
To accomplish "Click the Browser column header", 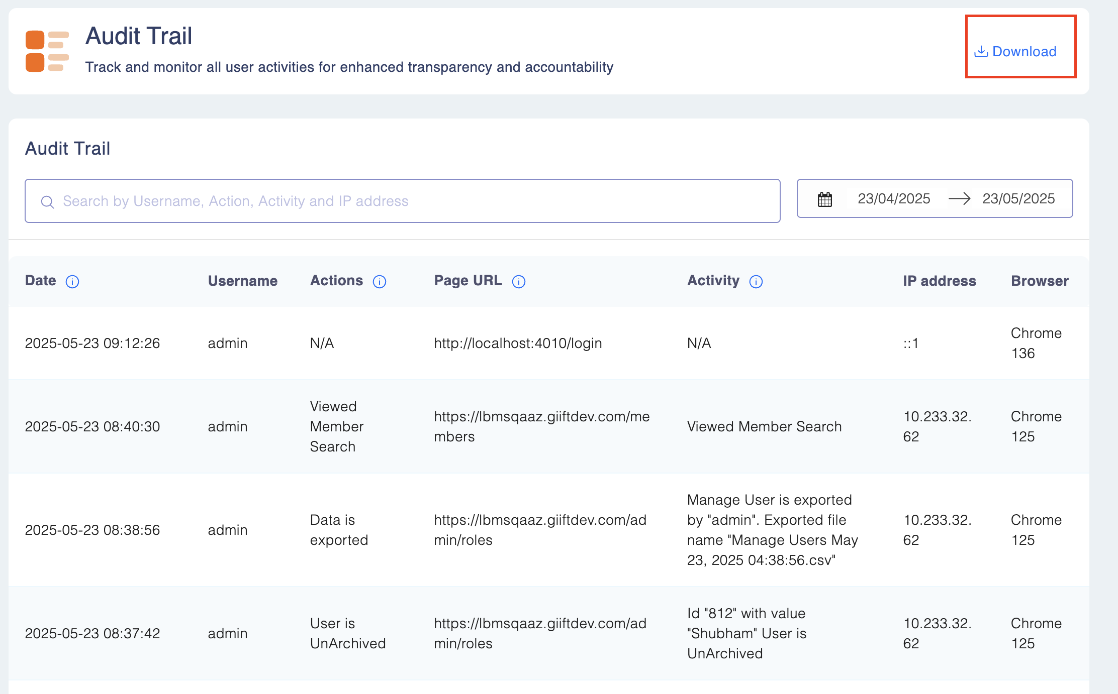I will pyautogui.click(x=1040, y=281).
